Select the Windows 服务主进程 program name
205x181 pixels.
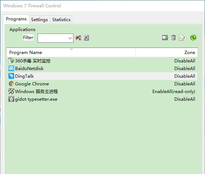tap(36, 92)
